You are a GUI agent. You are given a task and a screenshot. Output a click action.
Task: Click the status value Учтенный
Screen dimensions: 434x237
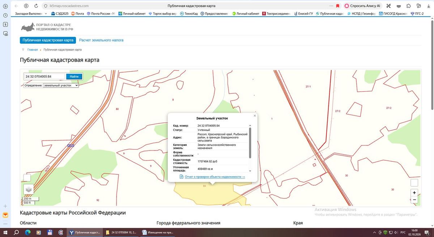[x=204, y=130]
